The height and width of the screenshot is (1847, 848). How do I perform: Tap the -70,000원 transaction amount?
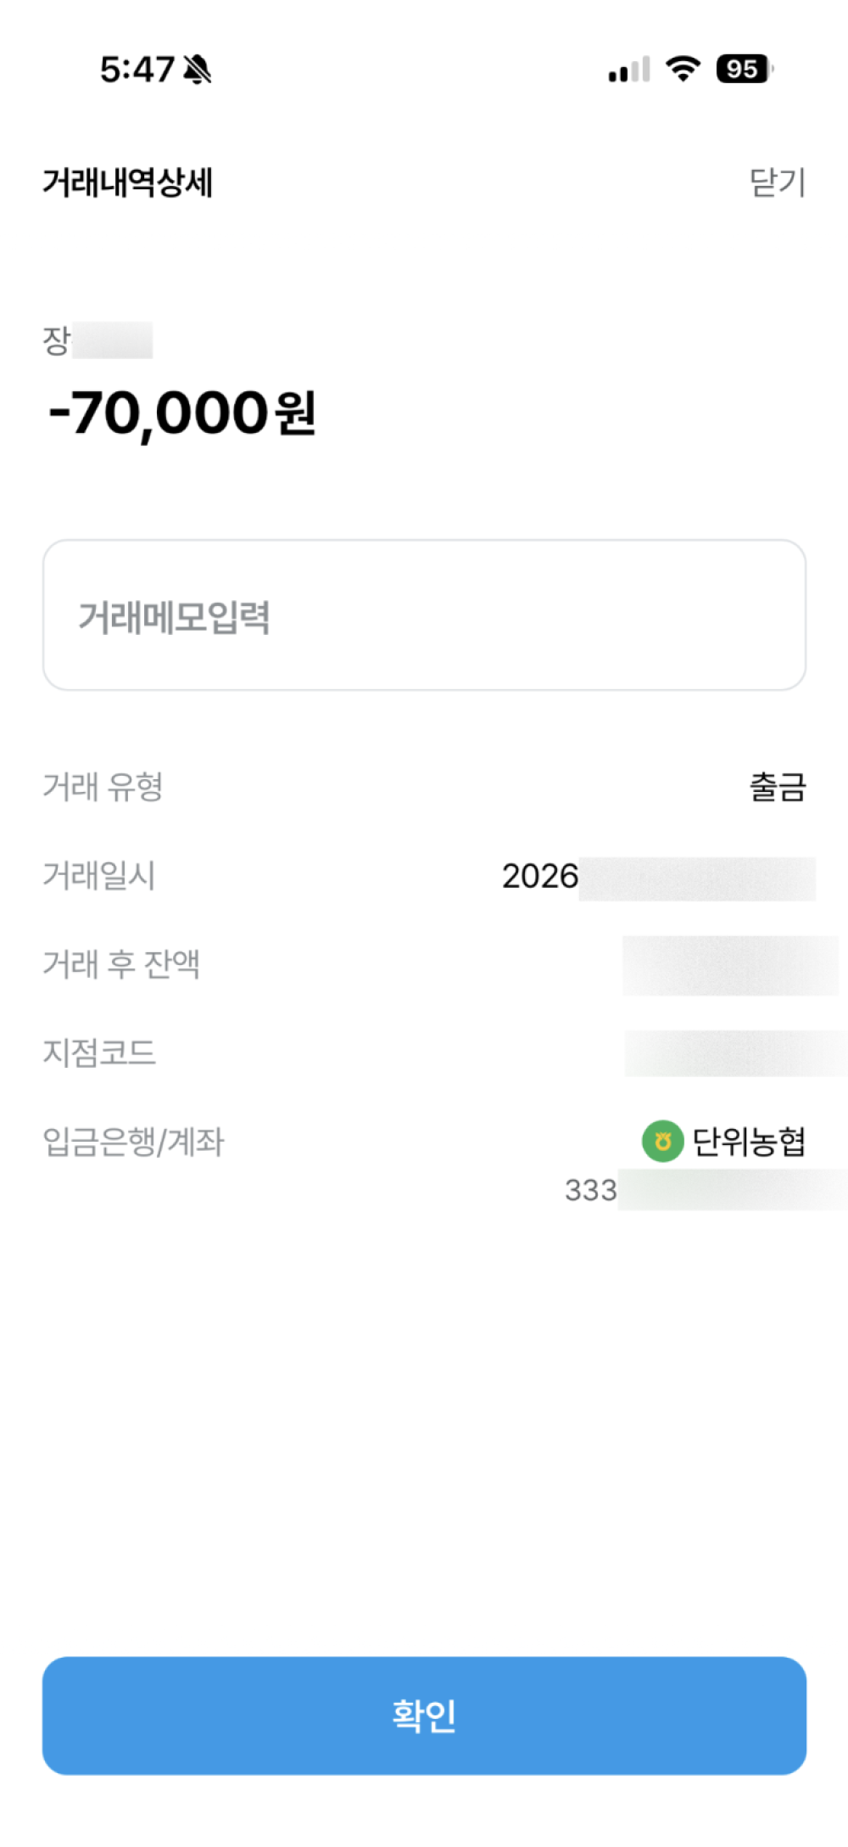pos(182,413)
